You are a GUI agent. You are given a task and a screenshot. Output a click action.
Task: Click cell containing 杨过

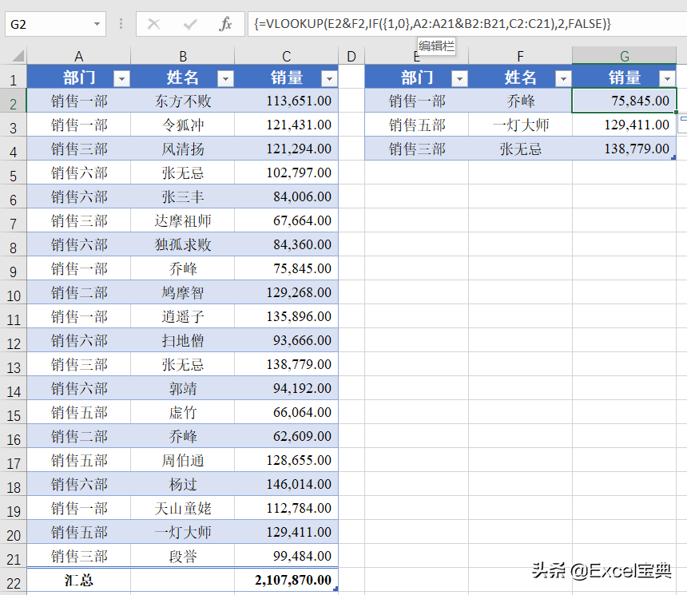coord(183,485)
